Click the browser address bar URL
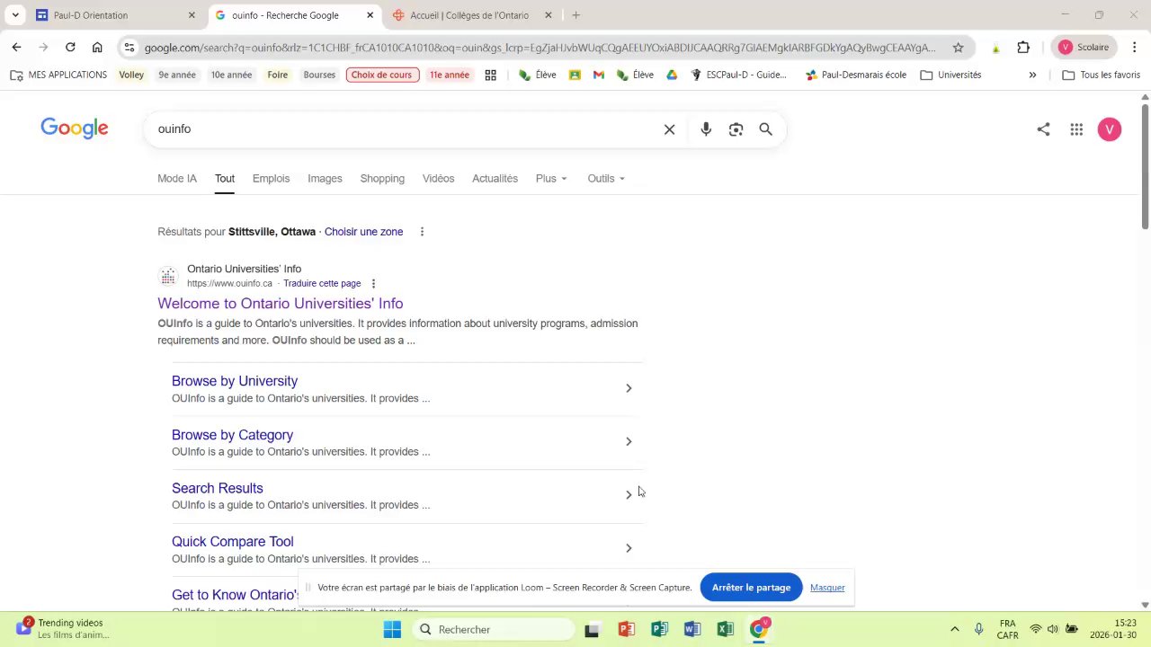 click(x=540, y=48)
